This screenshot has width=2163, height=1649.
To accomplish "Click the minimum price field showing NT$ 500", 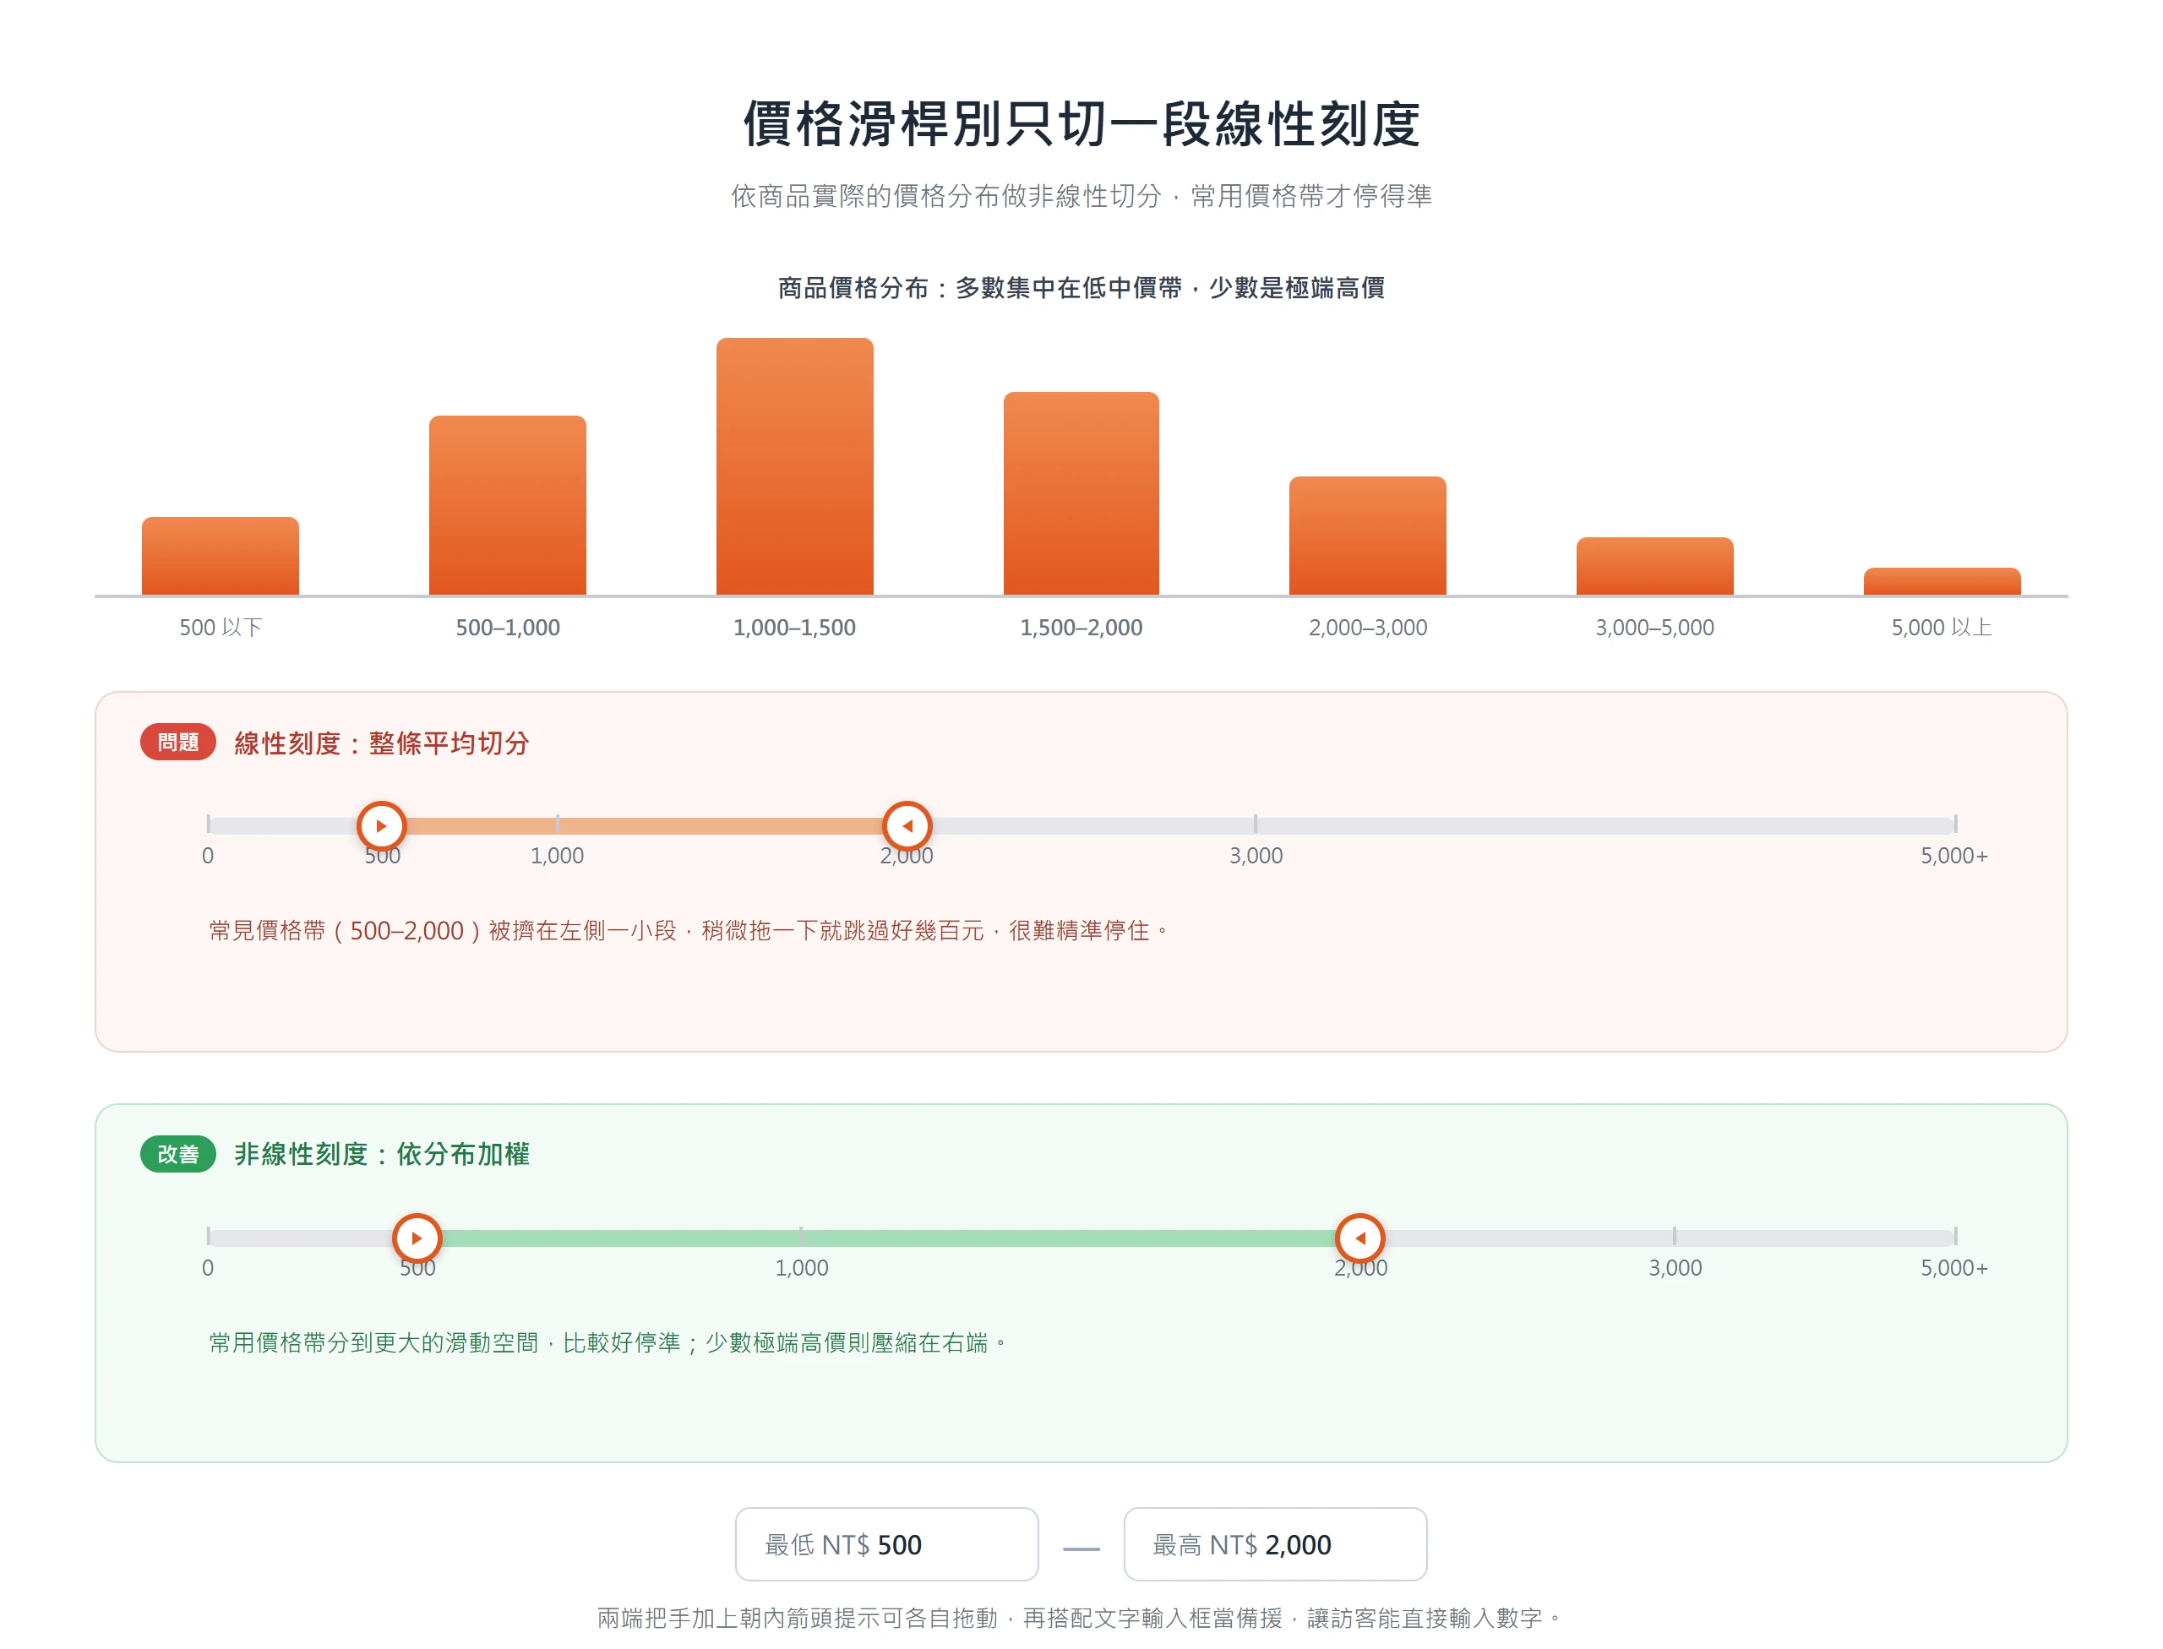I will [886, 1544].
